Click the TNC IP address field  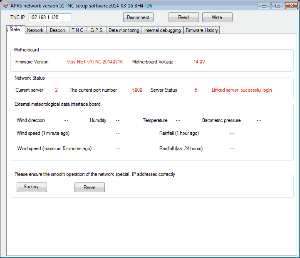[50, 17]
